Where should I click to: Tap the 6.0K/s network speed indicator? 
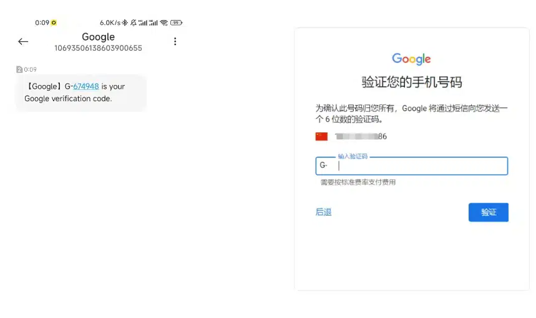(110, 22)
